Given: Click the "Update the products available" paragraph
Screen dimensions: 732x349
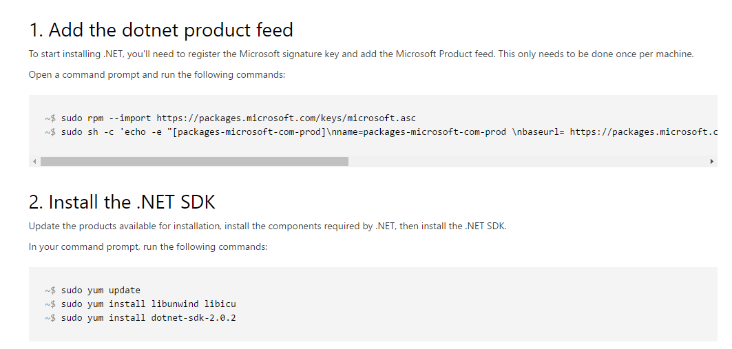Looking at the screenshot, I should pyautogui.click(x=267, y=226).
